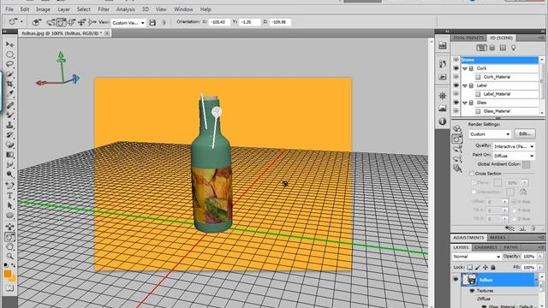Click Return to initial camera position icon

[x=36, y=22]
